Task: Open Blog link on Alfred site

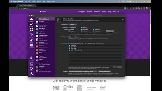Action: [110, 12]
